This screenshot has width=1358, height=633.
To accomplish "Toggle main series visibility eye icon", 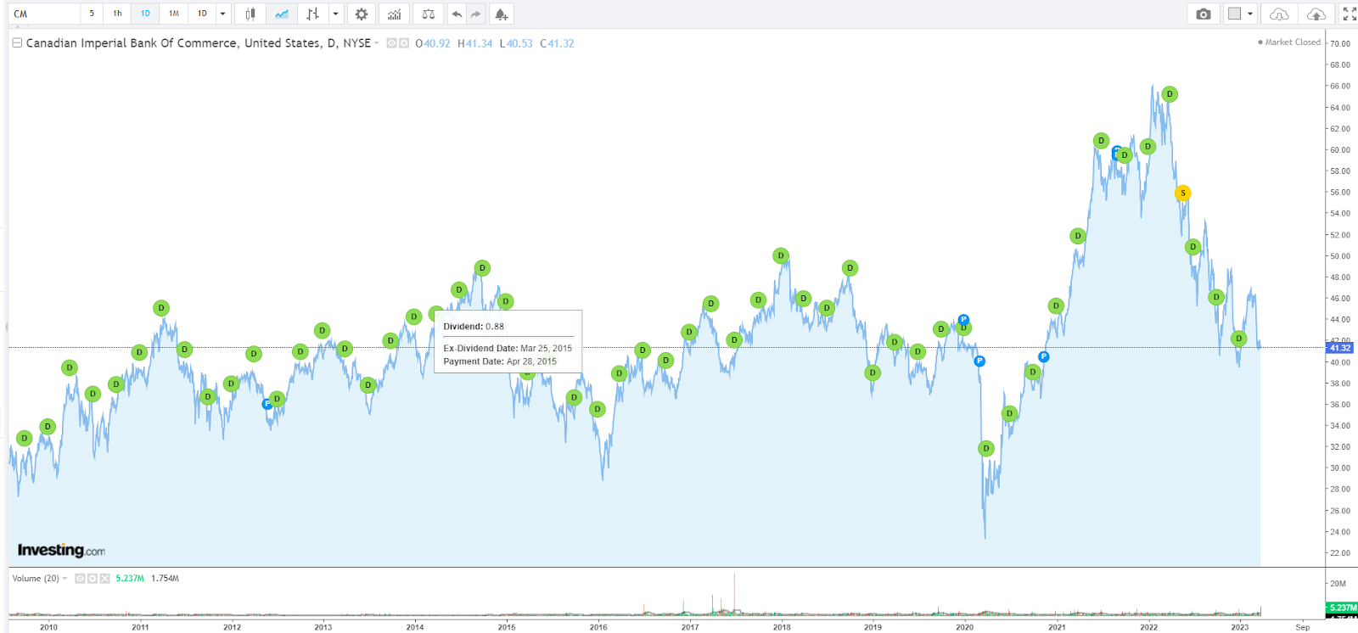I will (x=391, y=43).
